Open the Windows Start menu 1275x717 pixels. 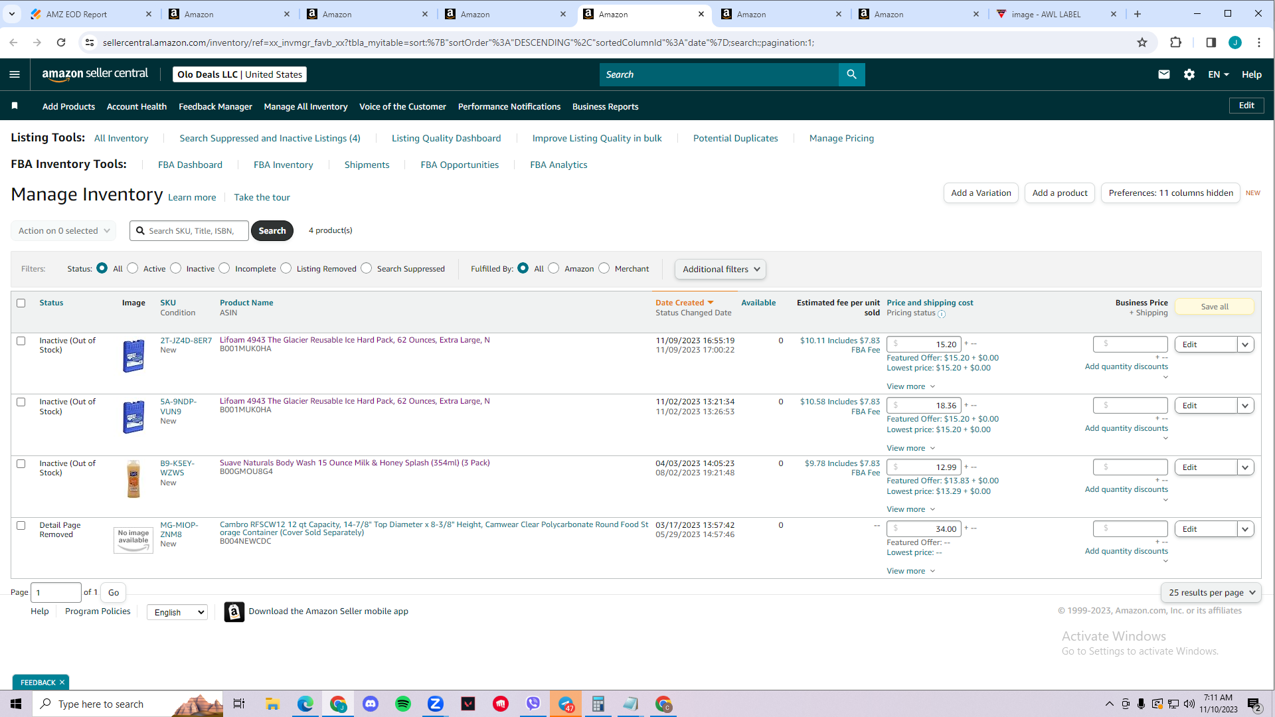tap(16, 704)
